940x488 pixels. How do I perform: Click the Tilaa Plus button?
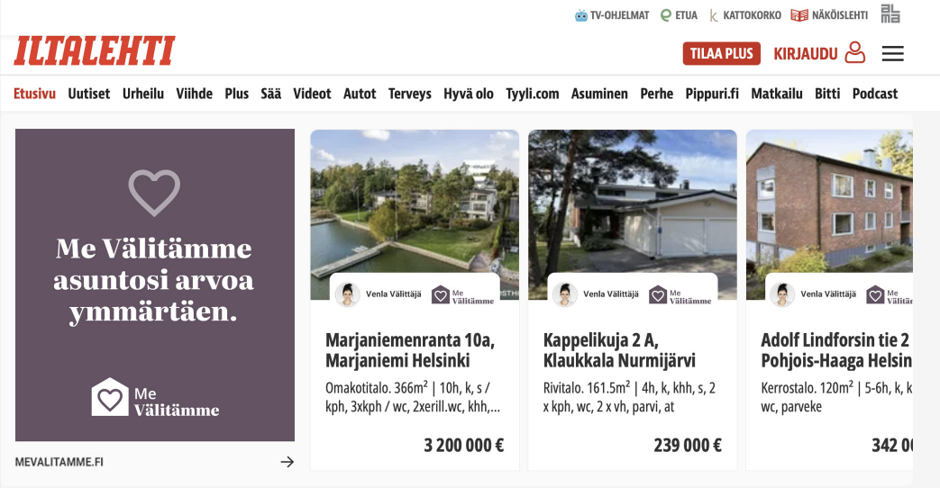(x=721, y=53)
